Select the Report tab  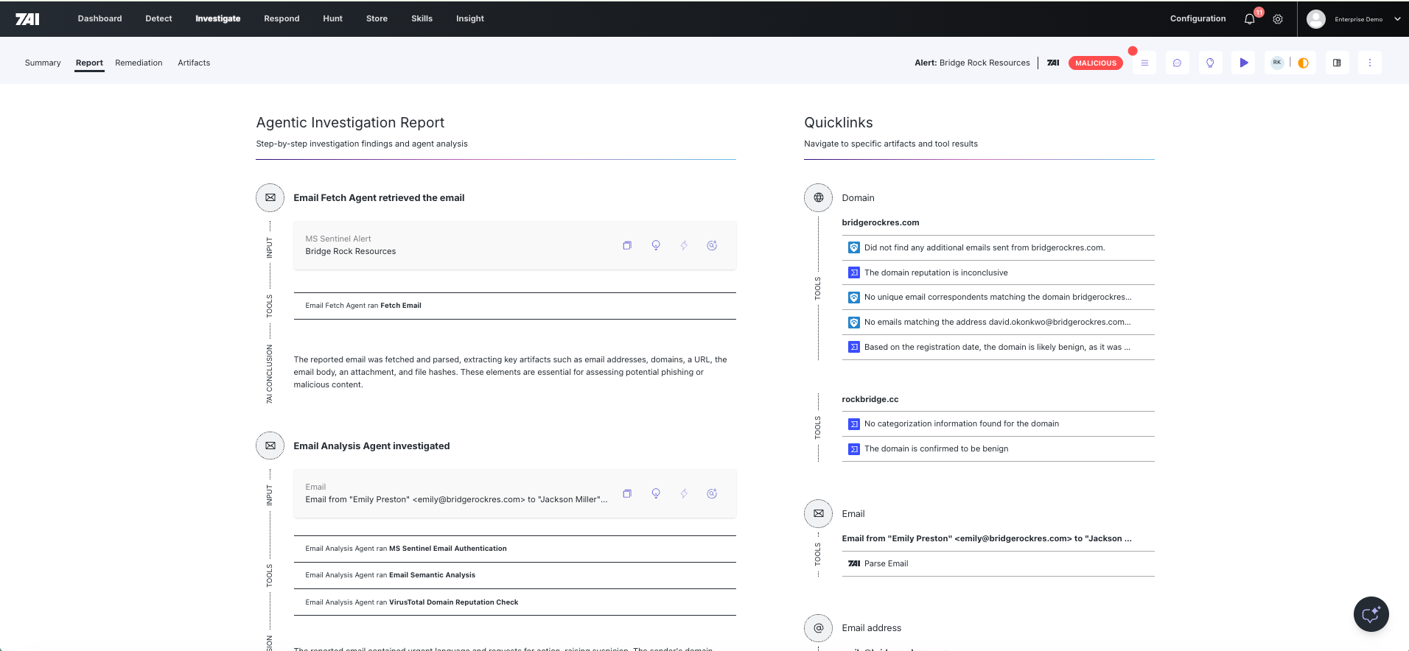coord(89,63)
